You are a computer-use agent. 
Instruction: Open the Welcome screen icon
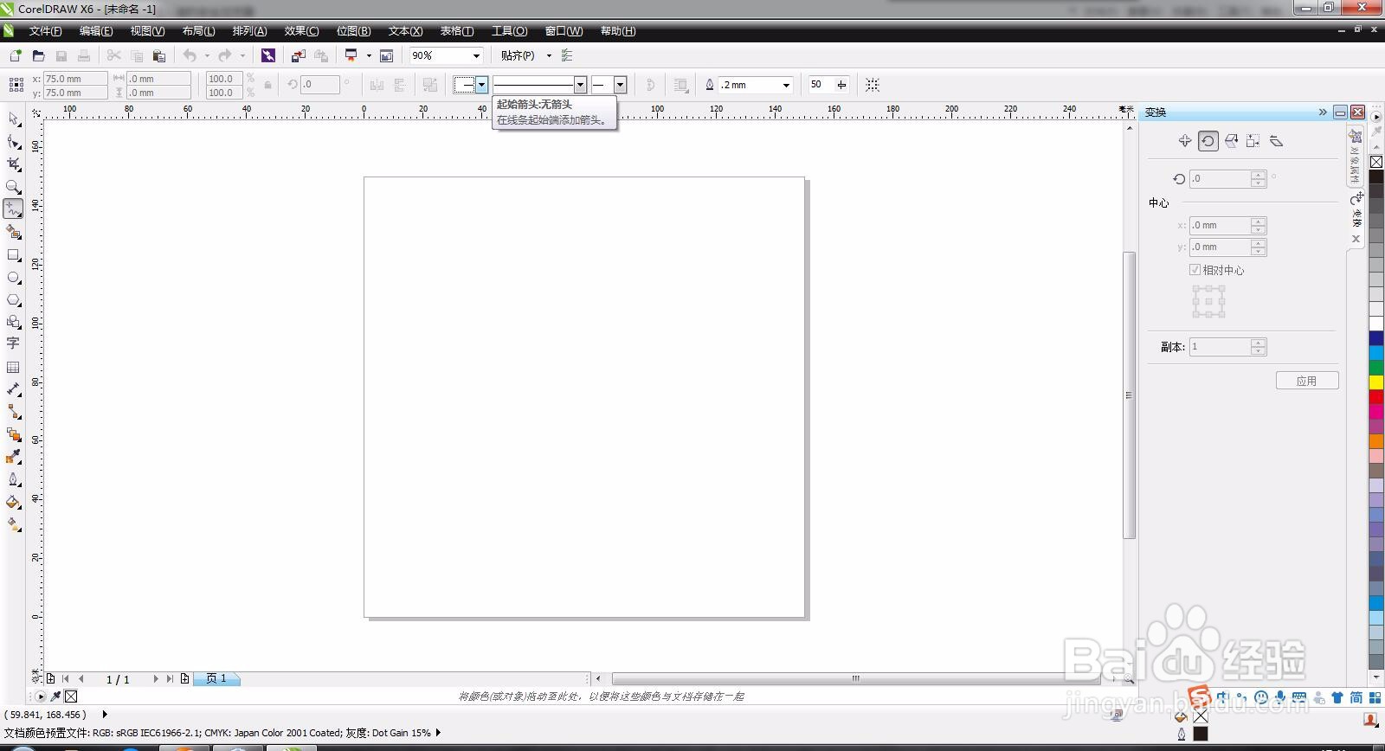tap(386, 55)
